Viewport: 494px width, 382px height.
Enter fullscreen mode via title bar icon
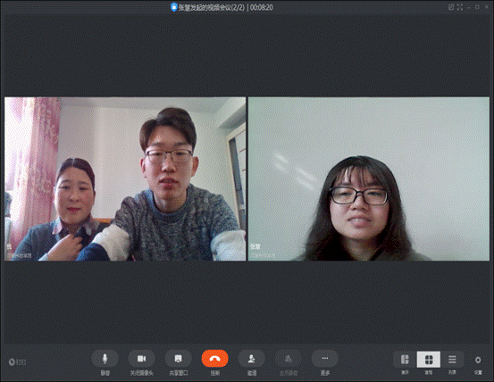(x=460, y=7)
